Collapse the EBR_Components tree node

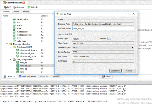[x=10, y=59]
